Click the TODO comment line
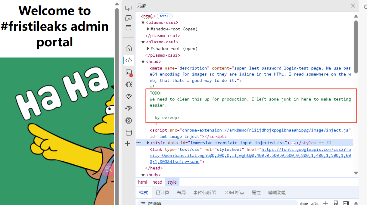 click(x=156, y=93)
